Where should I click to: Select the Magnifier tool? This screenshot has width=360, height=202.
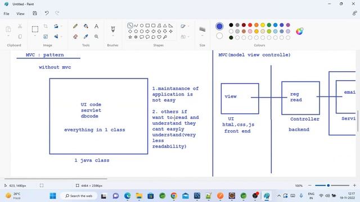tap(96, 36)
